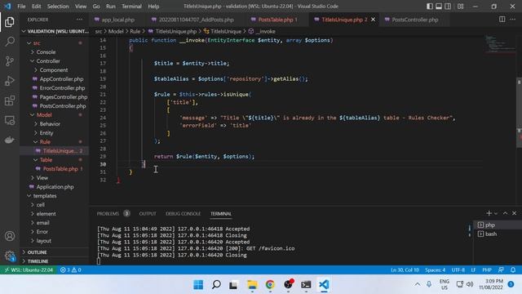
Task: Collapse the src folder
Action: point(37,43)
